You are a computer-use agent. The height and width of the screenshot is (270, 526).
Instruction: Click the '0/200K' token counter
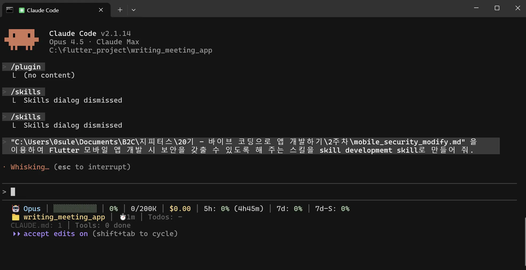click(144, 209)
